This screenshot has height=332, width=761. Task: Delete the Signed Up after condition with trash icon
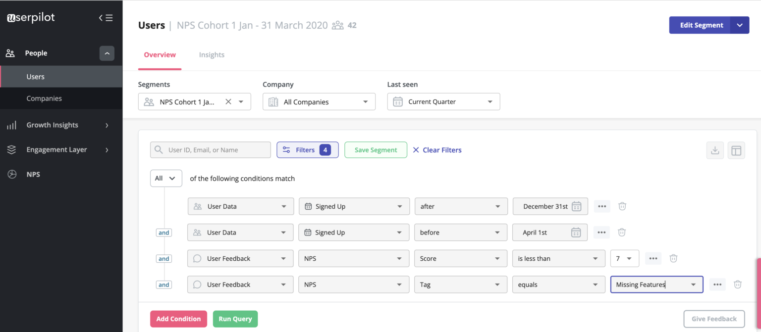(x=622, y=206)
